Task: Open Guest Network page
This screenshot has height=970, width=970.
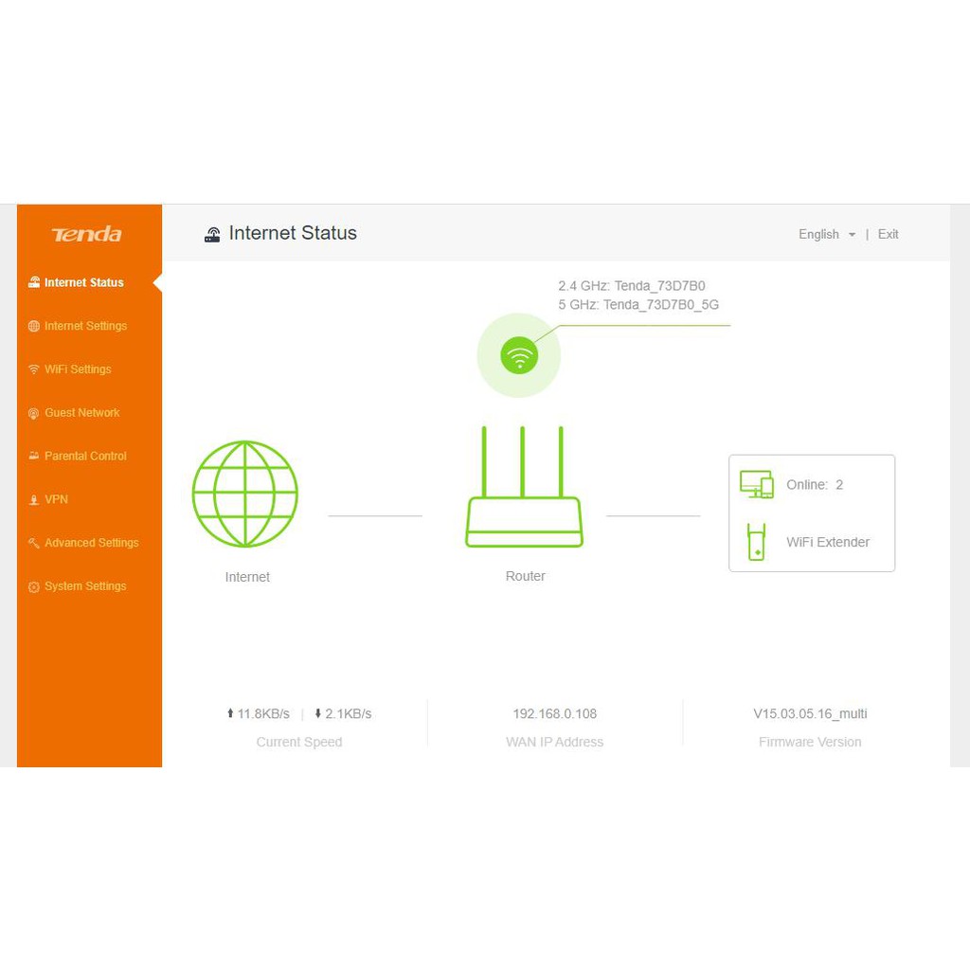Action: point(81,413)
